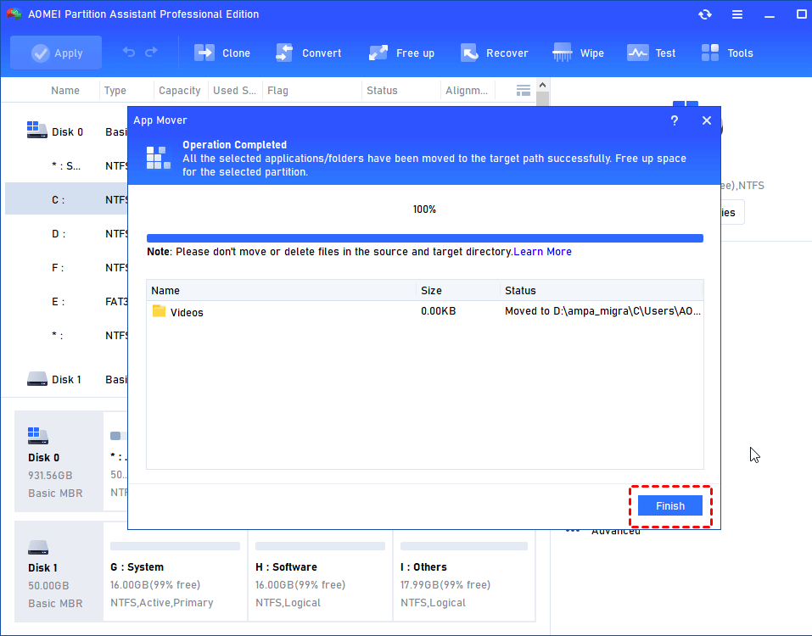
Task: Click the Undo arrow icon
Action: 128,53
